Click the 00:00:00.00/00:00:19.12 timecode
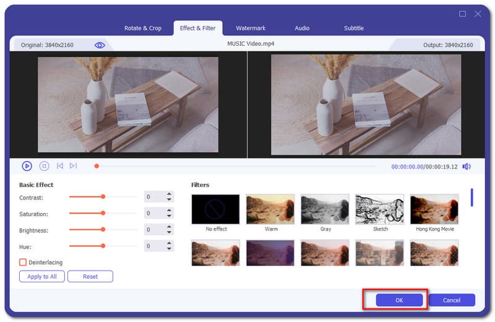495x322 pixels. [424, 167]
